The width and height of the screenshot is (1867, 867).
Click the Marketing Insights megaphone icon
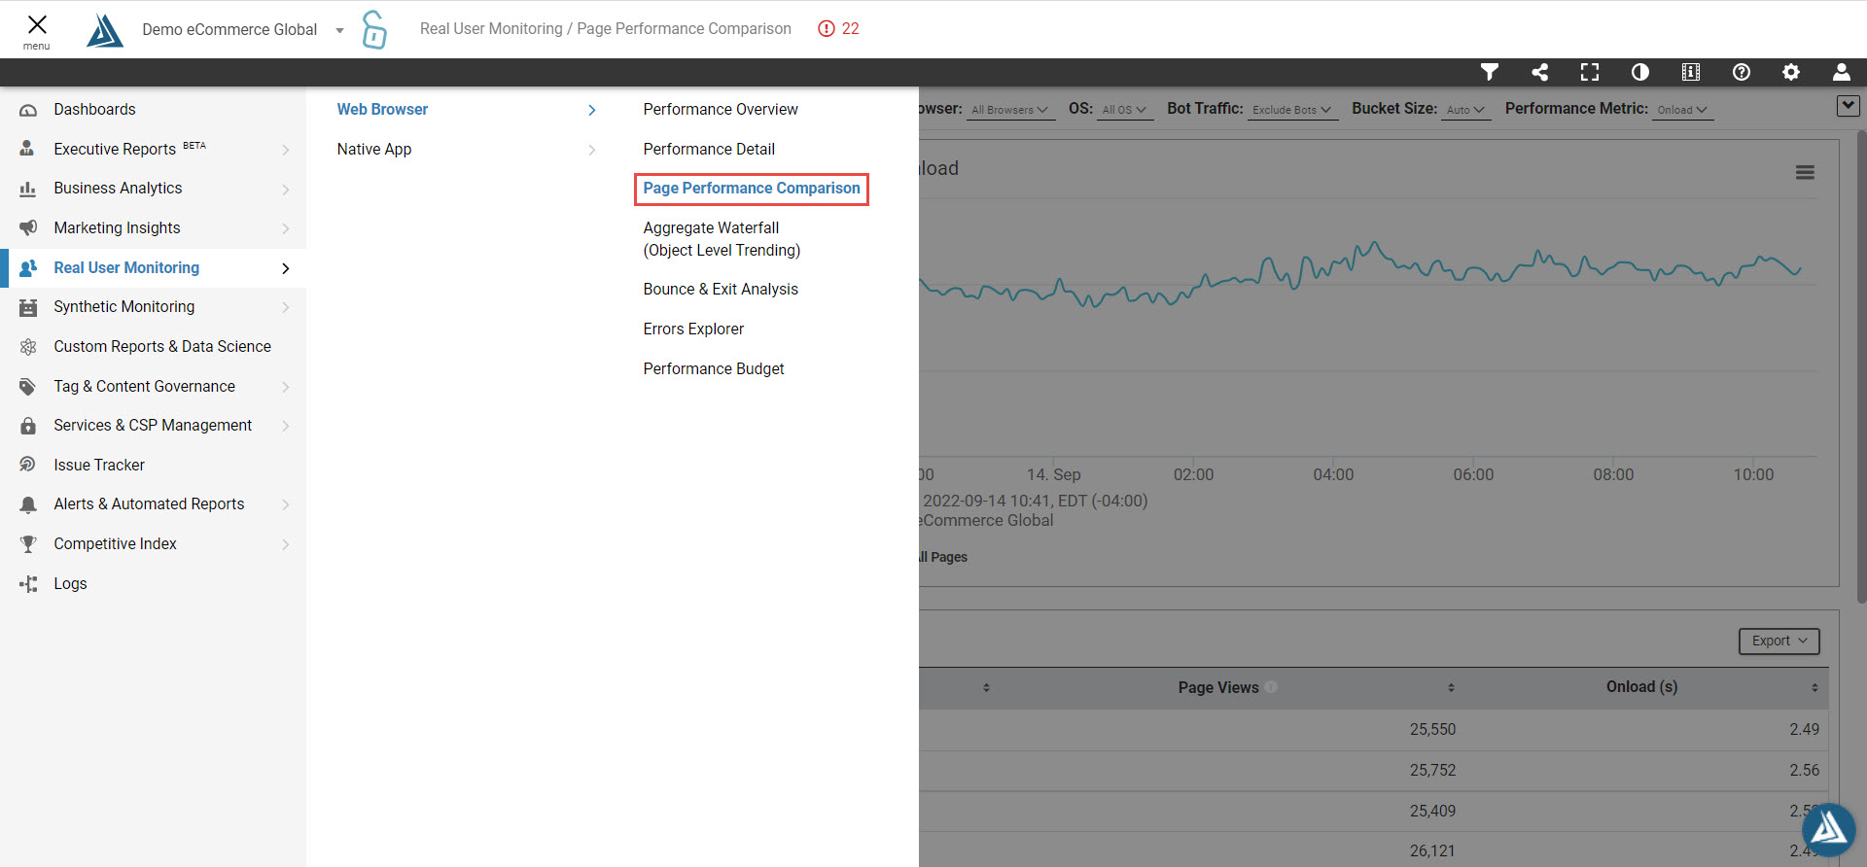pyautogui.click(x=28, y=227)
